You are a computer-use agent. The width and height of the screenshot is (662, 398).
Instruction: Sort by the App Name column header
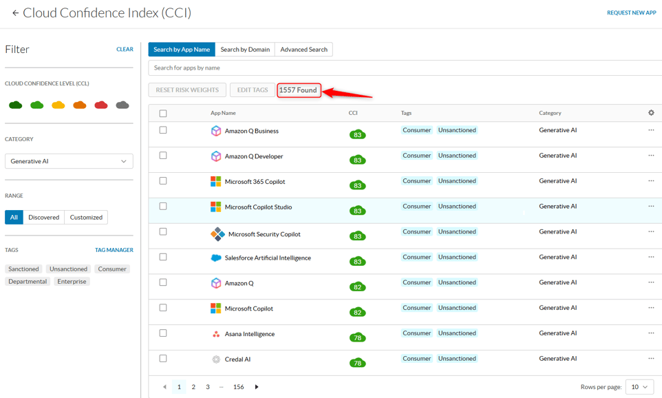(x=223, y=113)
